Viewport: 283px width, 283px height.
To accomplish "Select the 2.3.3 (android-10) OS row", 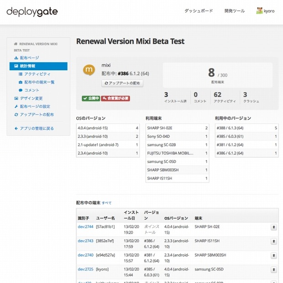I will coord(108,136).
